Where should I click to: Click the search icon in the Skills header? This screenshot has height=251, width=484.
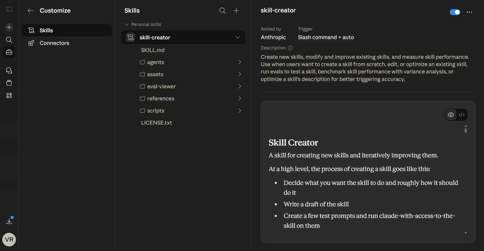point(222,11)
